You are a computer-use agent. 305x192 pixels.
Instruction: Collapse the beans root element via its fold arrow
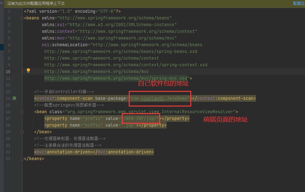21,18
